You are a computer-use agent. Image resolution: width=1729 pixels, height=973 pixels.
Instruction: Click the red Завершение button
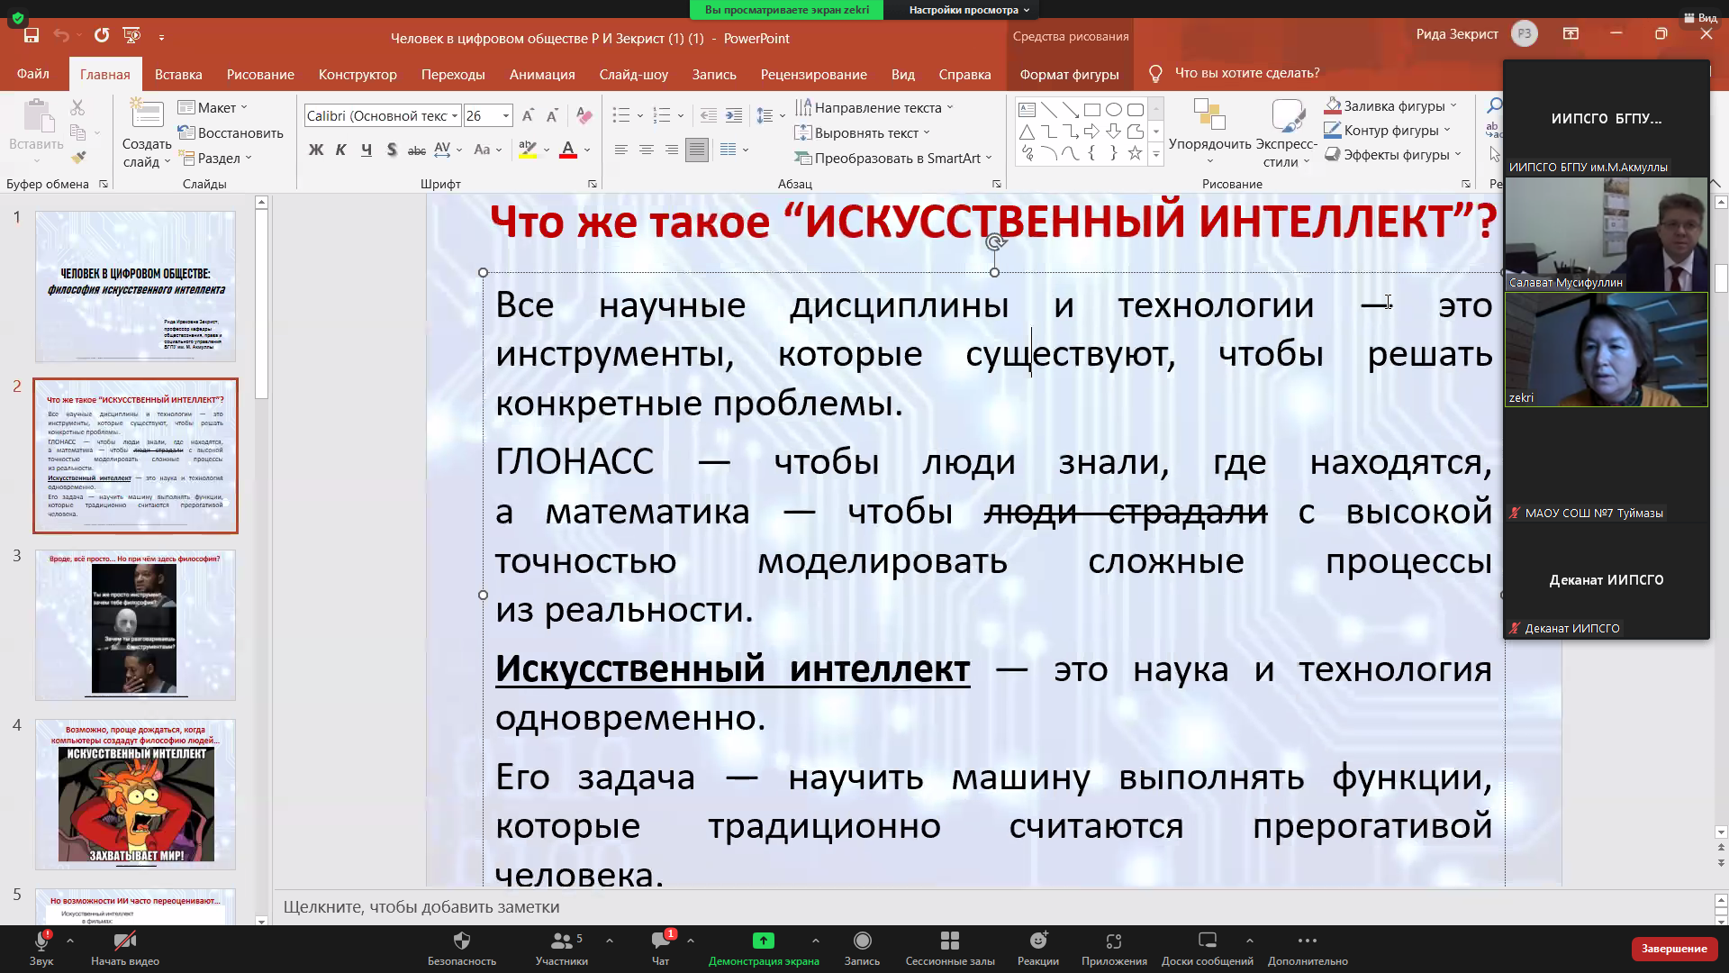coord(1673,948)
